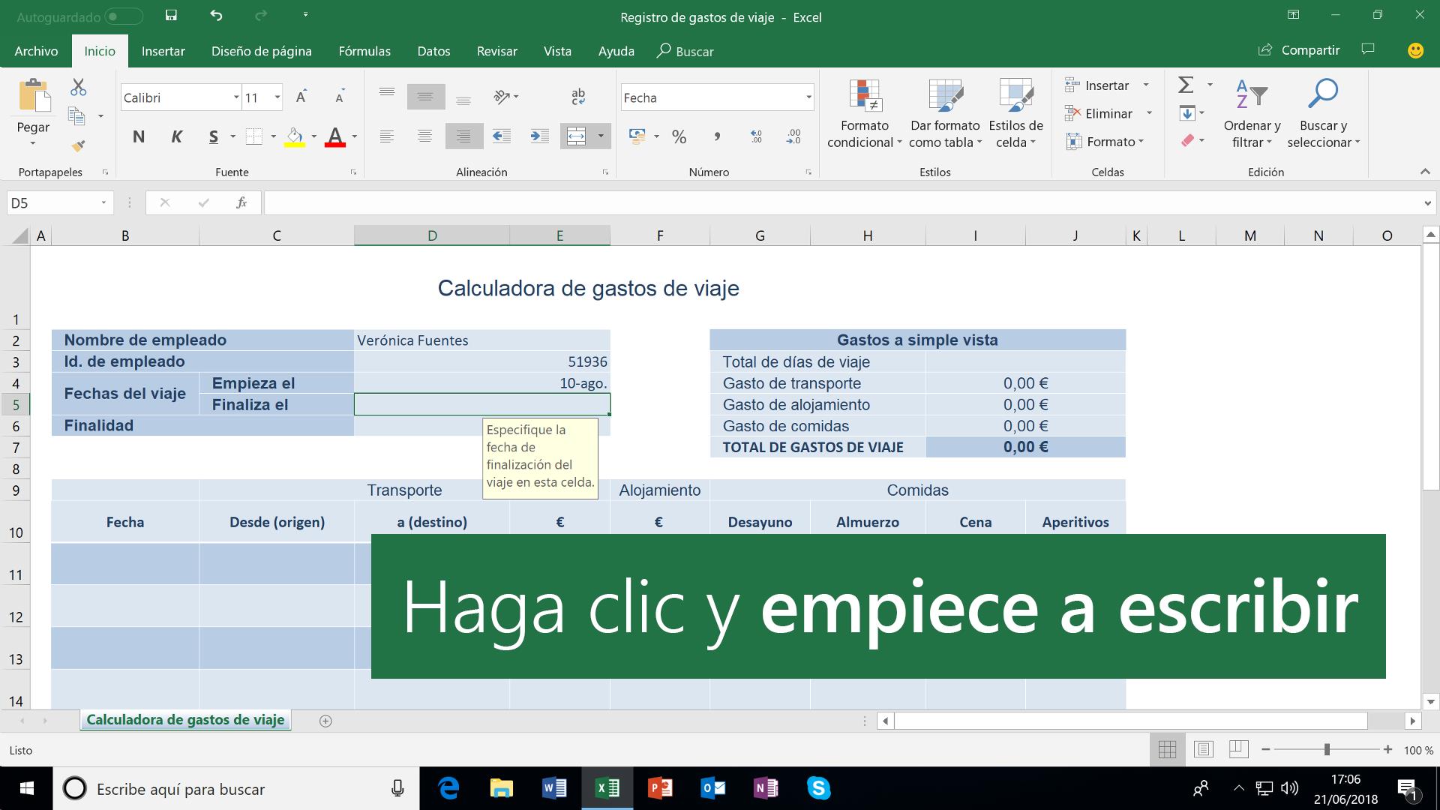Open the PowerPoint icon on the taskbar
This screenshot has width=1440, height=810.
click(x=659, y=788)
